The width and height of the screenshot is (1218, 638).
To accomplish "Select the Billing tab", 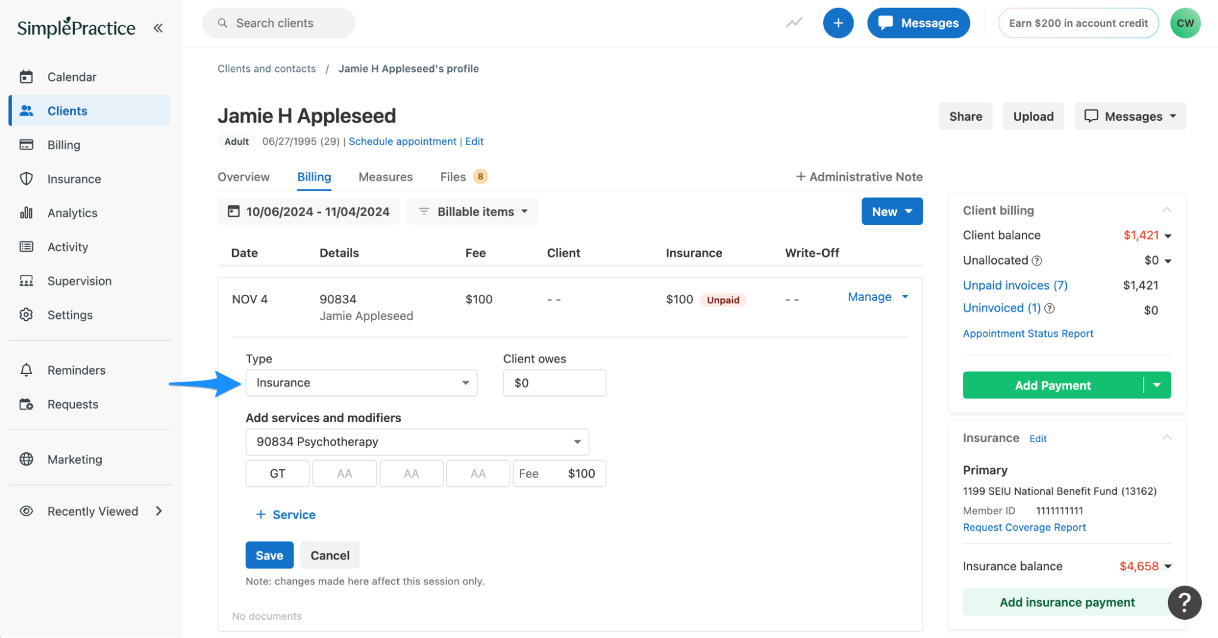I will pos(314,177).
